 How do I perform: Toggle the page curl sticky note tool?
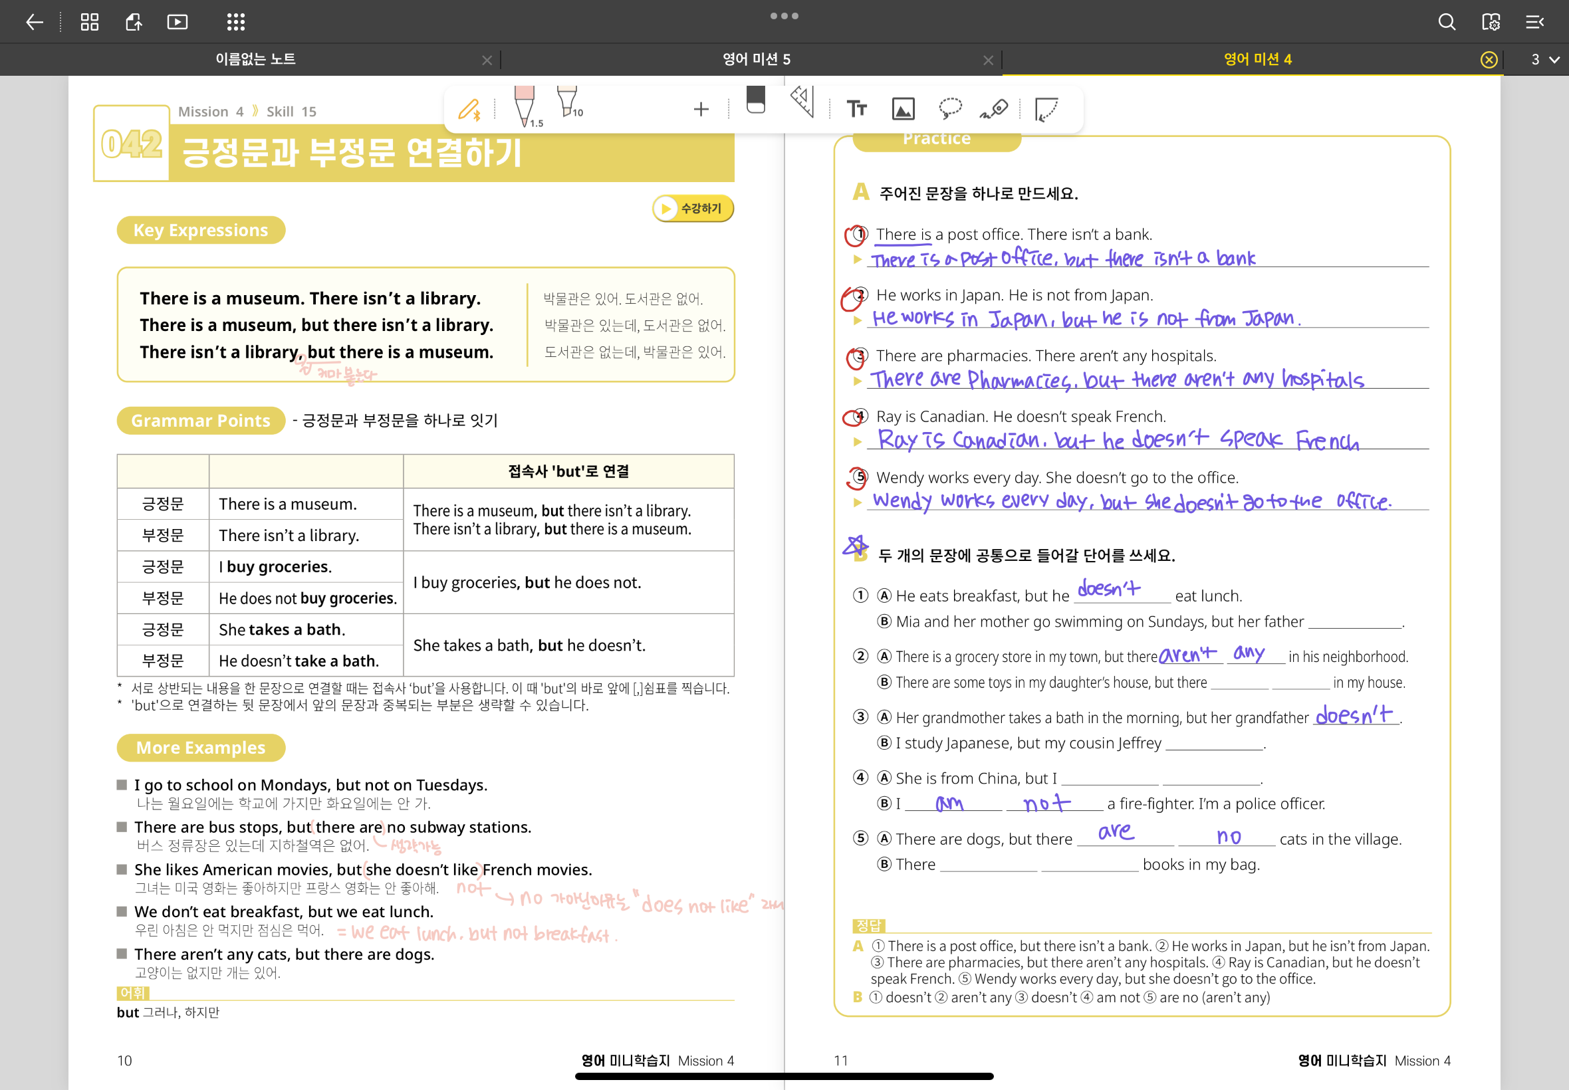click(1046, 109)
